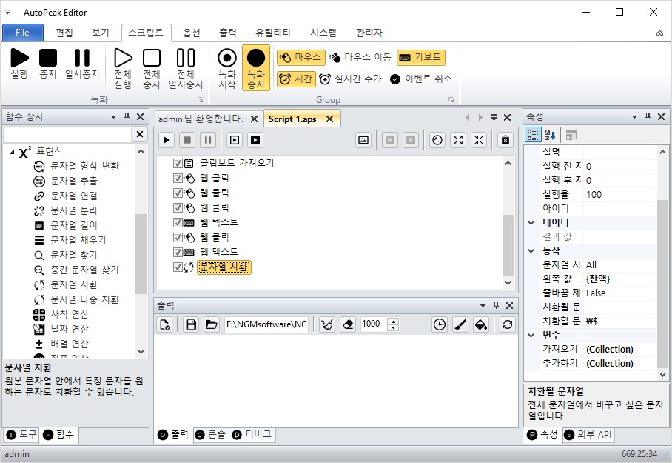Toggle 키보드 recording option
The image size is (672, 463).
click(421, 58)
